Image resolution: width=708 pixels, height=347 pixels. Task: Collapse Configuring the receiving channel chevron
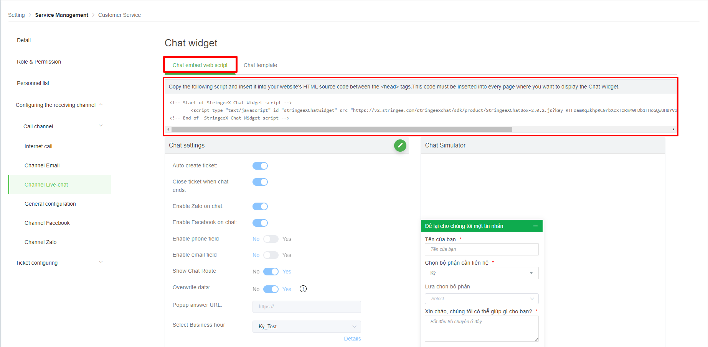pos(101,105)
